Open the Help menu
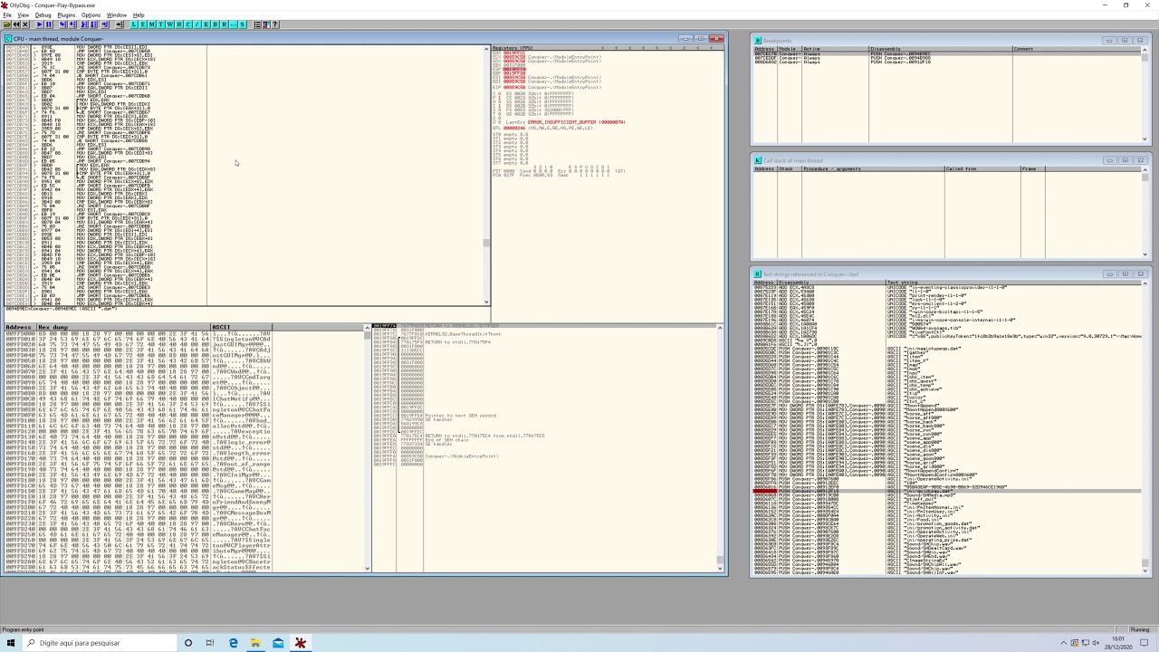This screenshot has height=652, width=1159. (x=139, y=15)
